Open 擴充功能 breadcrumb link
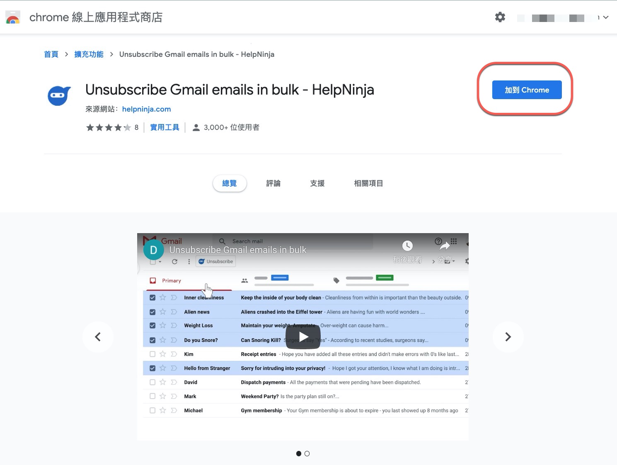617x465 pixels. tap(89, 54)
